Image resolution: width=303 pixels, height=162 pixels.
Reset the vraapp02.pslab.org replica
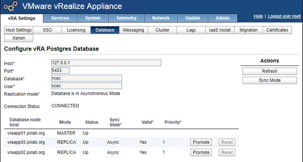coord(227,153)
